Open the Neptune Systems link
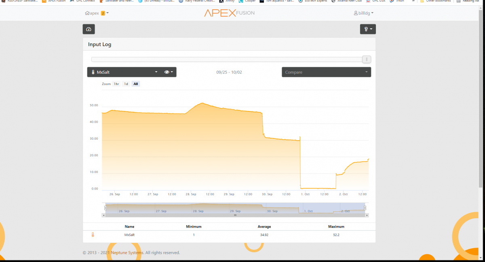The image size is (485, 262). tap(127, 253)
